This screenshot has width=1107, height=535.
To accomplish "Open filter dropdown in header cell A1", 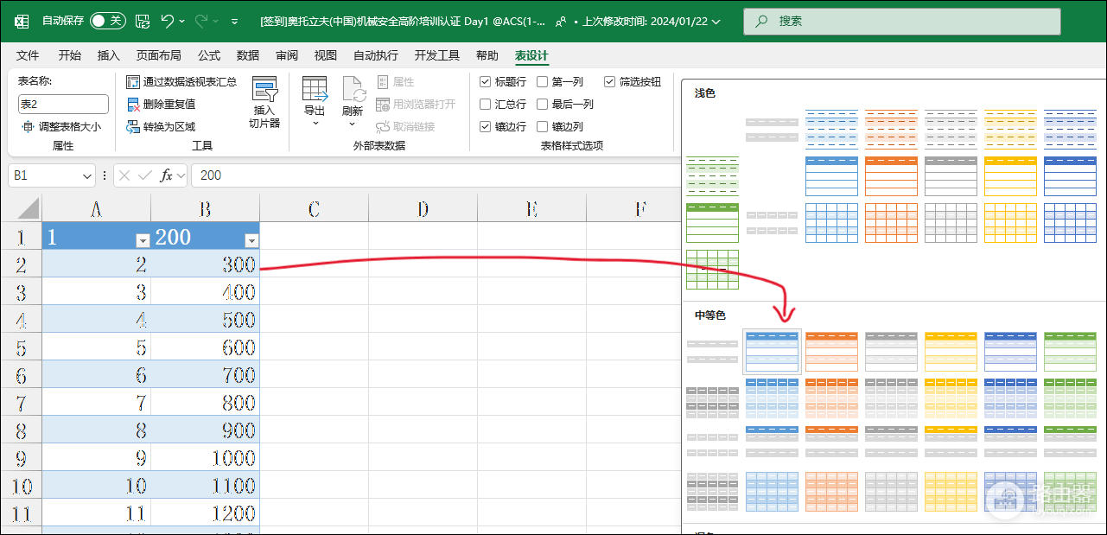I will [x=143, y=240].
